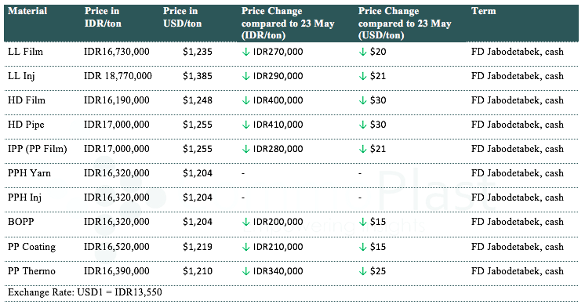
Task: Click the green arrow next to $30 in HD Pipe row
Action: [x=362, y=125]
